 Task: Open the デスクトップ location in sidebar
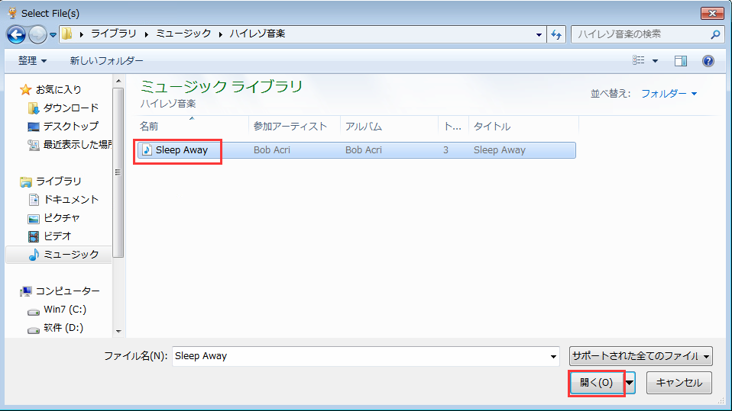tap(70, 126)
